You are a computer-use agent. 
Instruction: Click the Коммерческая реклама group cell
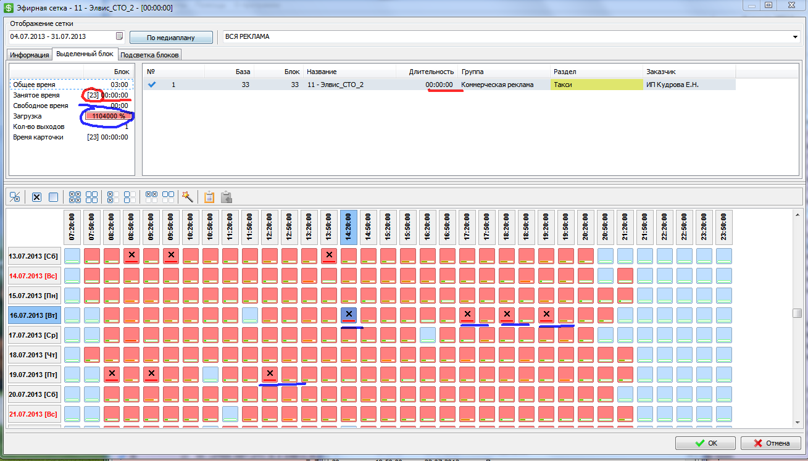tap(504, 85)
